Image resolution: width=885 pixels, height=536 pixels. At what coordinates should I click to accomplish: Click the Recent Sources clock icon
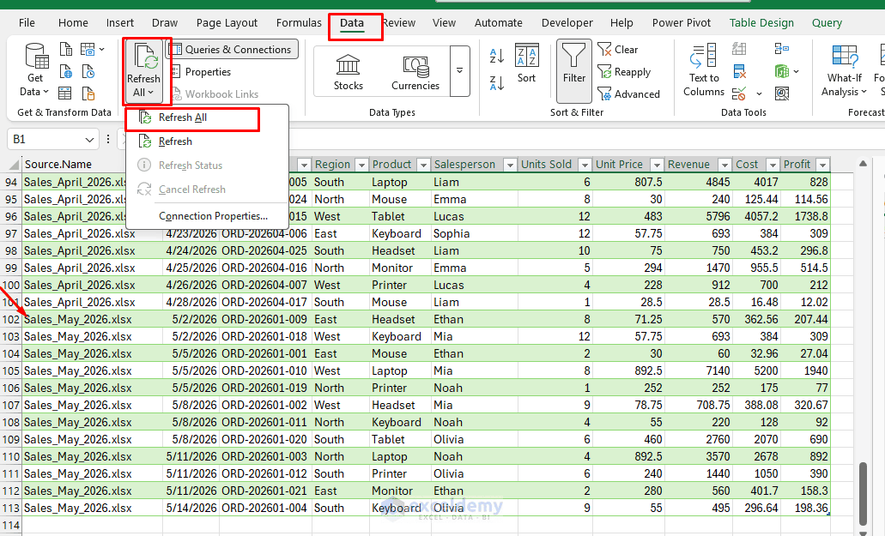(88, 71)
